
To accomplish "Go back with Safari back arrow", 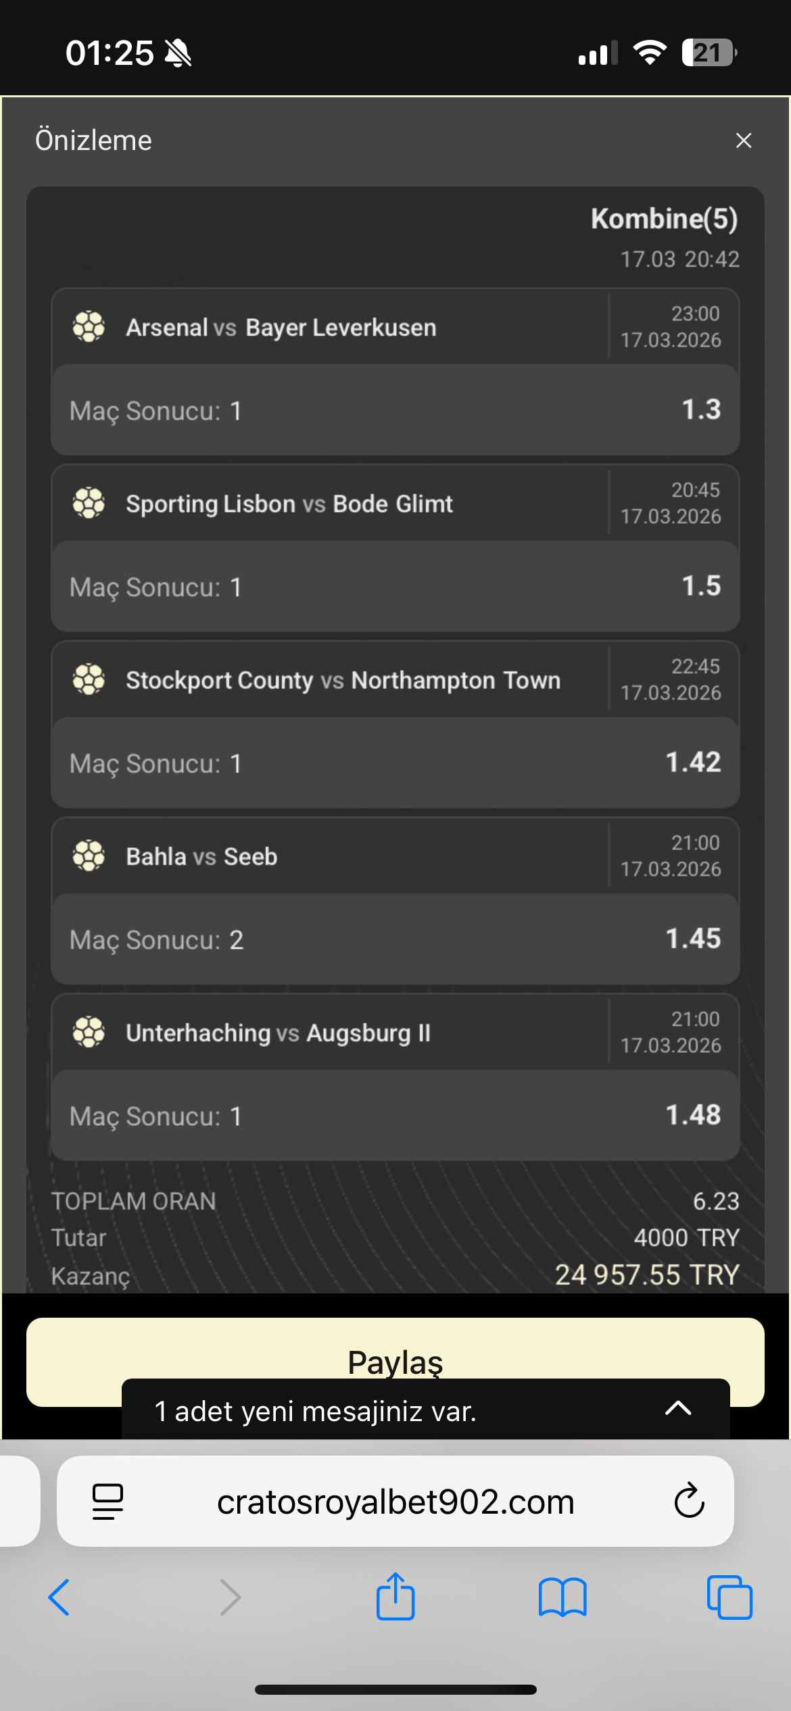I will [x=59, y=1597].
